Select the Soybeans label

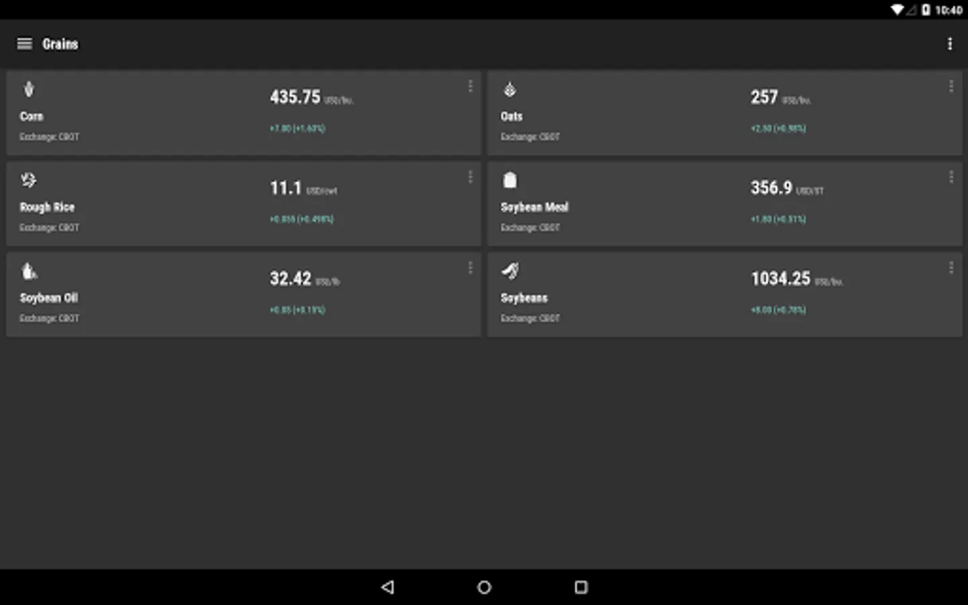pyautogui.click(x=524, y=298)
